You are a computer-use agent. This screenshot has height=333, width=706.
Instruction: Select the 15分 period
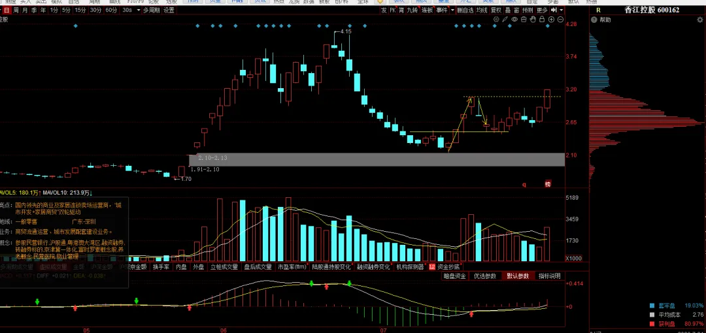point(80,10)
